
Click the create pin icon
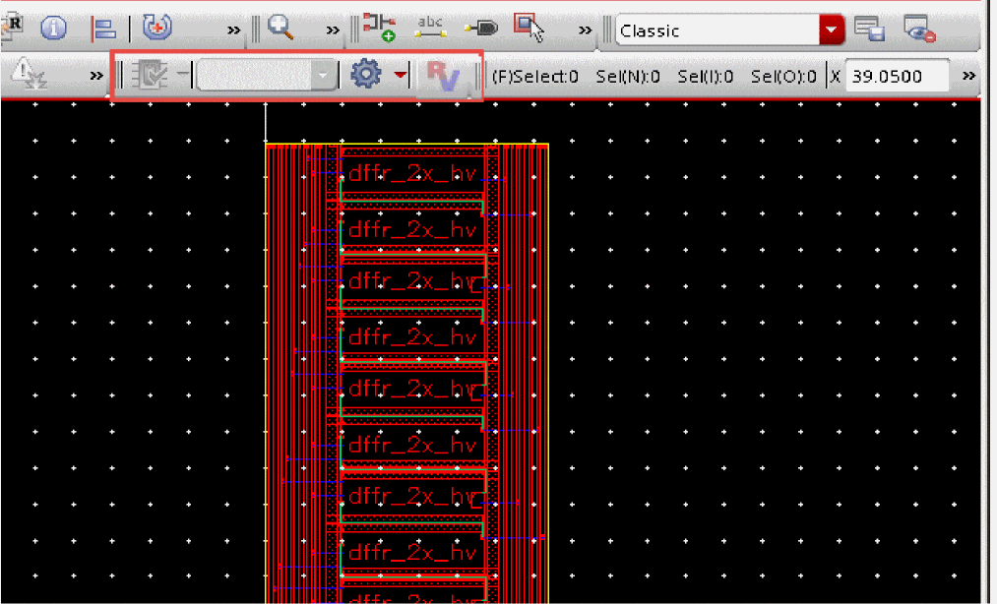pyautogui.click(x=481, y=29)
